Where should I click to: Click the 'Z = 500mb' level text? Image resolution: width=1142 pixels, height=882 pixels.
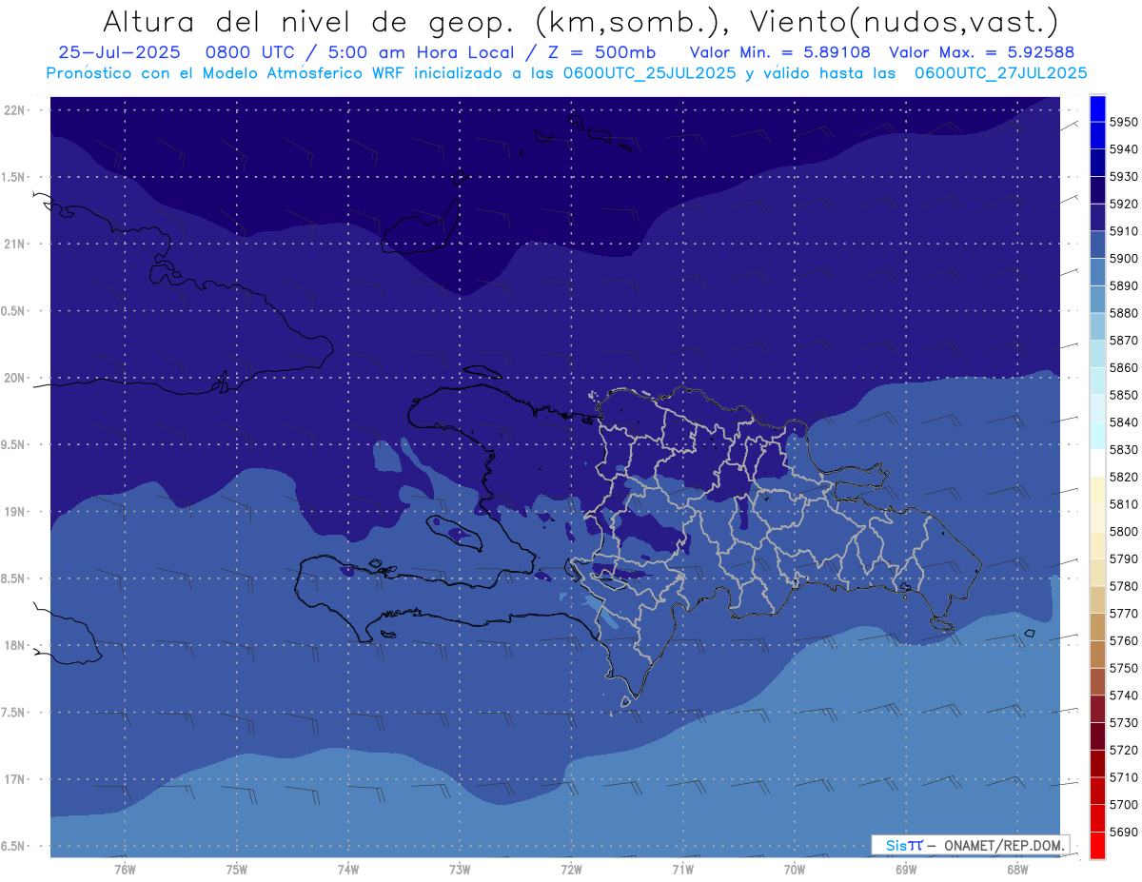601,52
